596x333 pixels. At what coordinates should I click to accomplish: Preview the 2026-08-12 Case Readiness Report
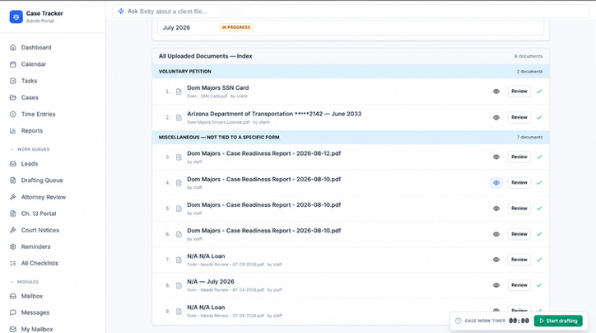496,157
